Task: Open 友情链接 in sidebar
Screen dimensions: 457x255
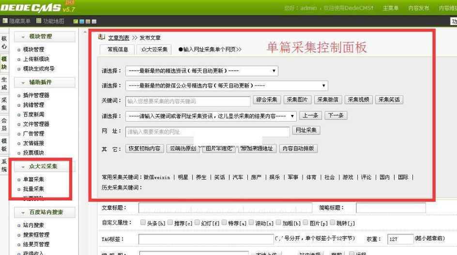Action: 33,143
